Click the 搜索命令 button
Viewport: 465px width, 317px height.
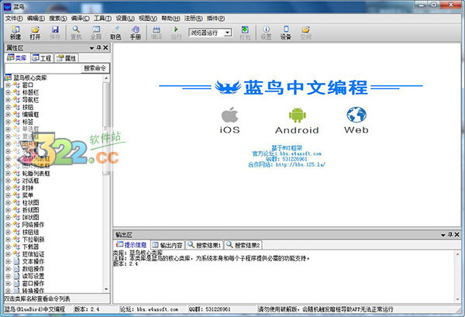point(95,68)
